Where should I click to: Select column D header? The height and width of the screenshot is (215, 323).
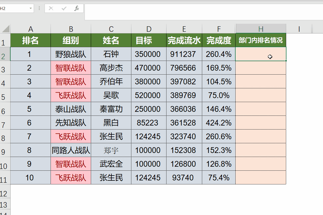point(149,29)
